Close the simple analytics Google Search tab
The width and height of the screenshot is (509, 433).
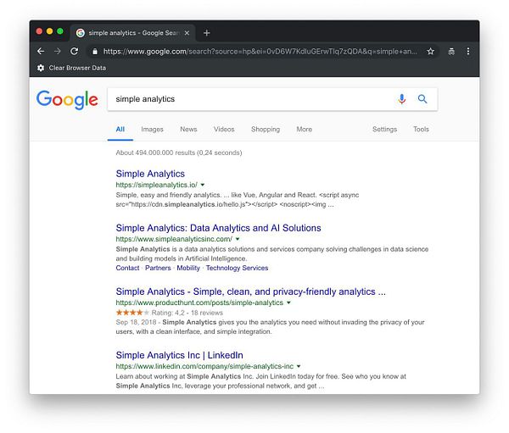[x=187, y=33]
